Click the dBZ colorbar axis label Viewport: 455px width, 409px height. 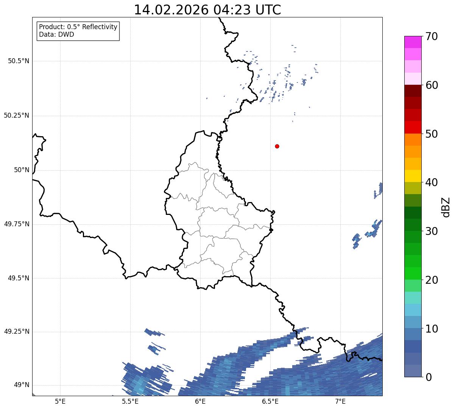click(x=446, y=207)
